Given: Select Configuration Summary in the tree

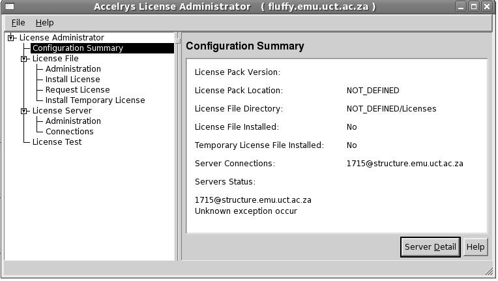Looking at the screenshot, I should point(78,48).
